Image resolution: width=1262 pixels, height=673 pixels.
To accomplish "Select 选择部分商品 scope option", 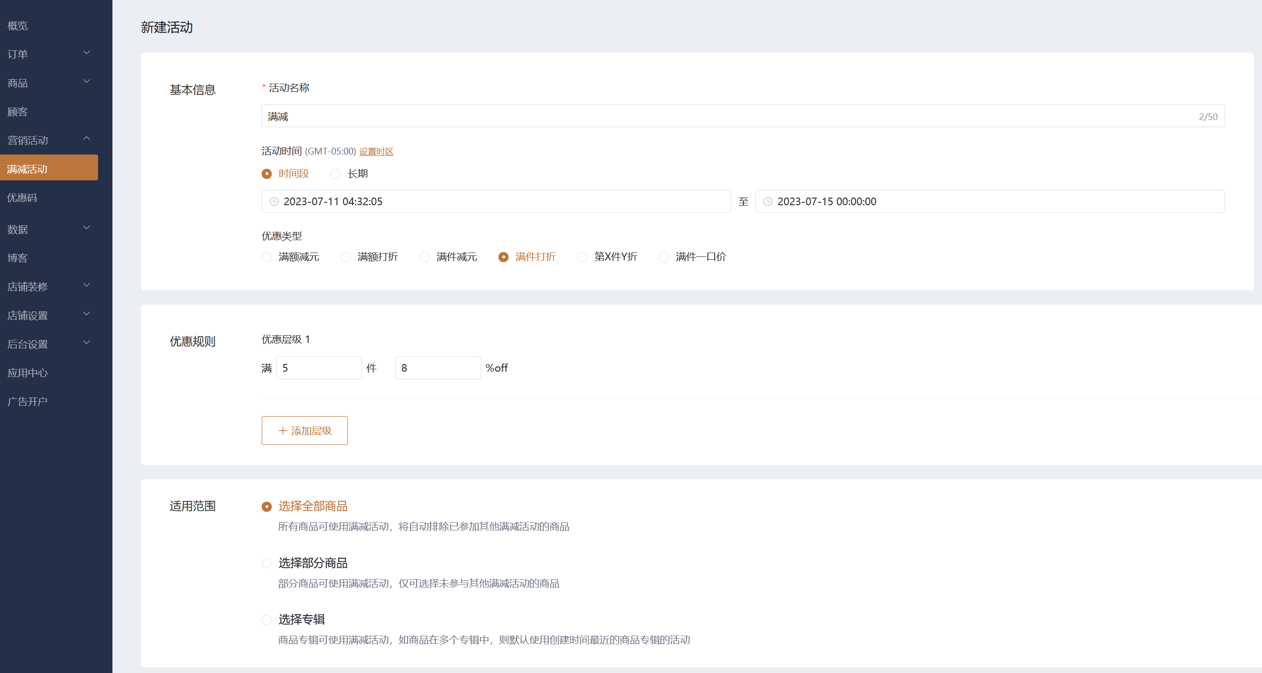I will 266,563.
